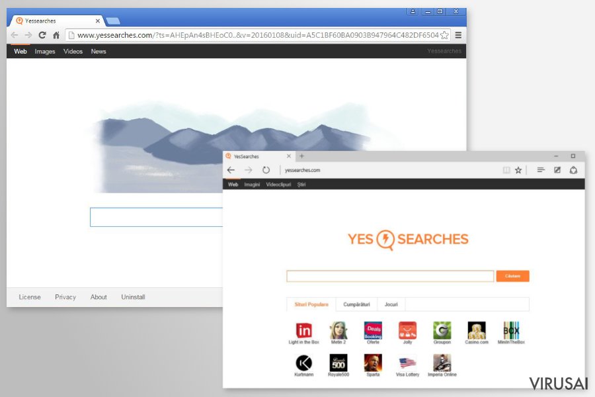
Task: Open the Privacy link
Action: pyautogui.click(x=65, y=297)
